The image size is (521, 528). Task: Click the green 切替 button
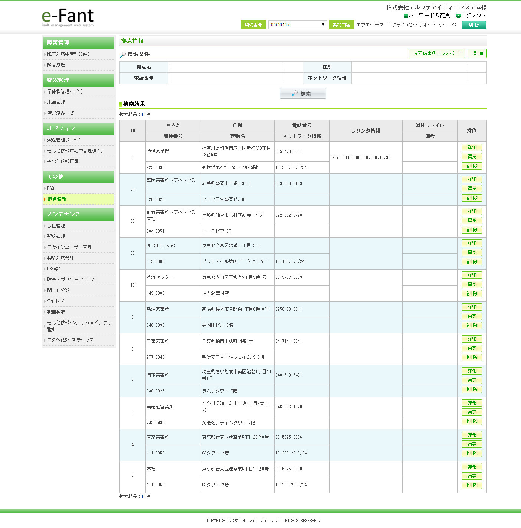pos(474,25)
